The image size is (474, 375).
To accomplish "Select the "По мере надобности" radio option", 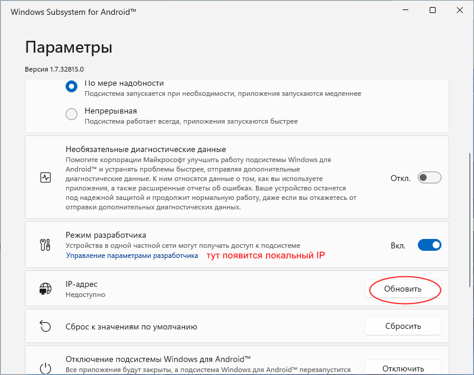I will click(x=72, y=87).
